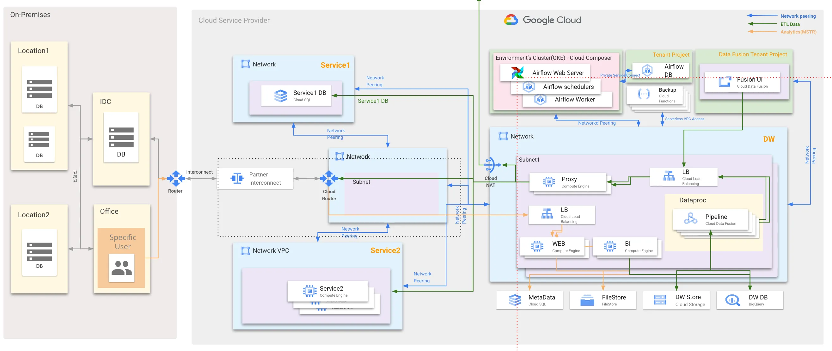Image resolution: width=832 pixels, height=351 pixels.
Task: Click the "Serverless VPC Access" label
Action: click(684, 119)
